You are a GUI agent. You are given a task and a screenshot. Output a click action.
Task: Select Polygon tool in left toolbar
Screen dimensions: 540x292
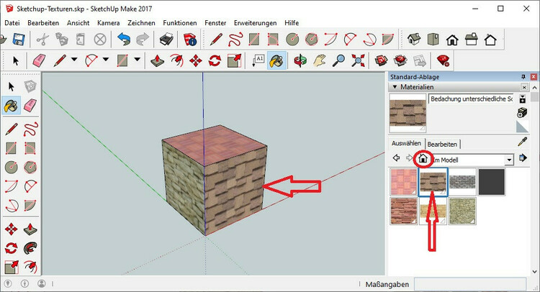click(30, 168)
